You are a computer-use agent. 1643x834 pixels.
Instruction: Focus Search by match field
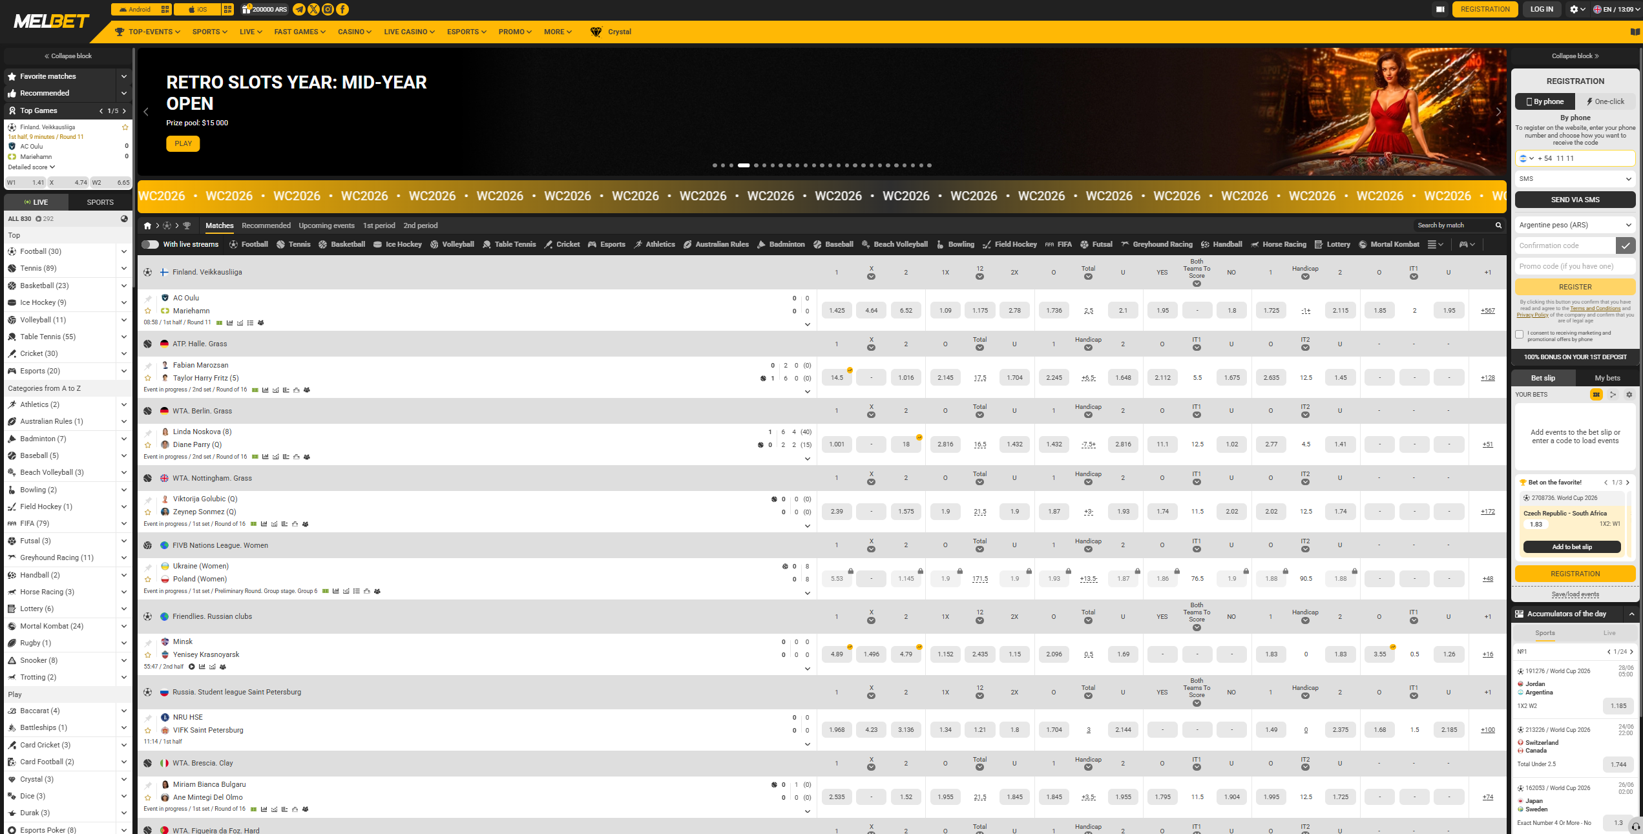1452,225
